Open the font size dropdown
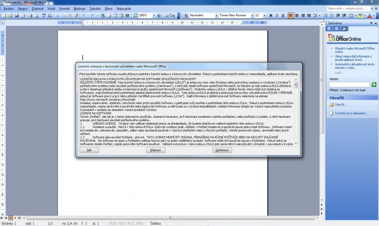This screenshot has height=226, width=379. [265, 16]
